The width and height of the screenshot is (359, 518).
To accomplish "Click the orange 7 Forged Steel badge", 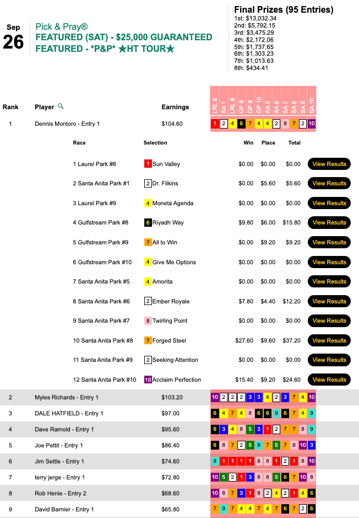I will (x=148, y=340).
